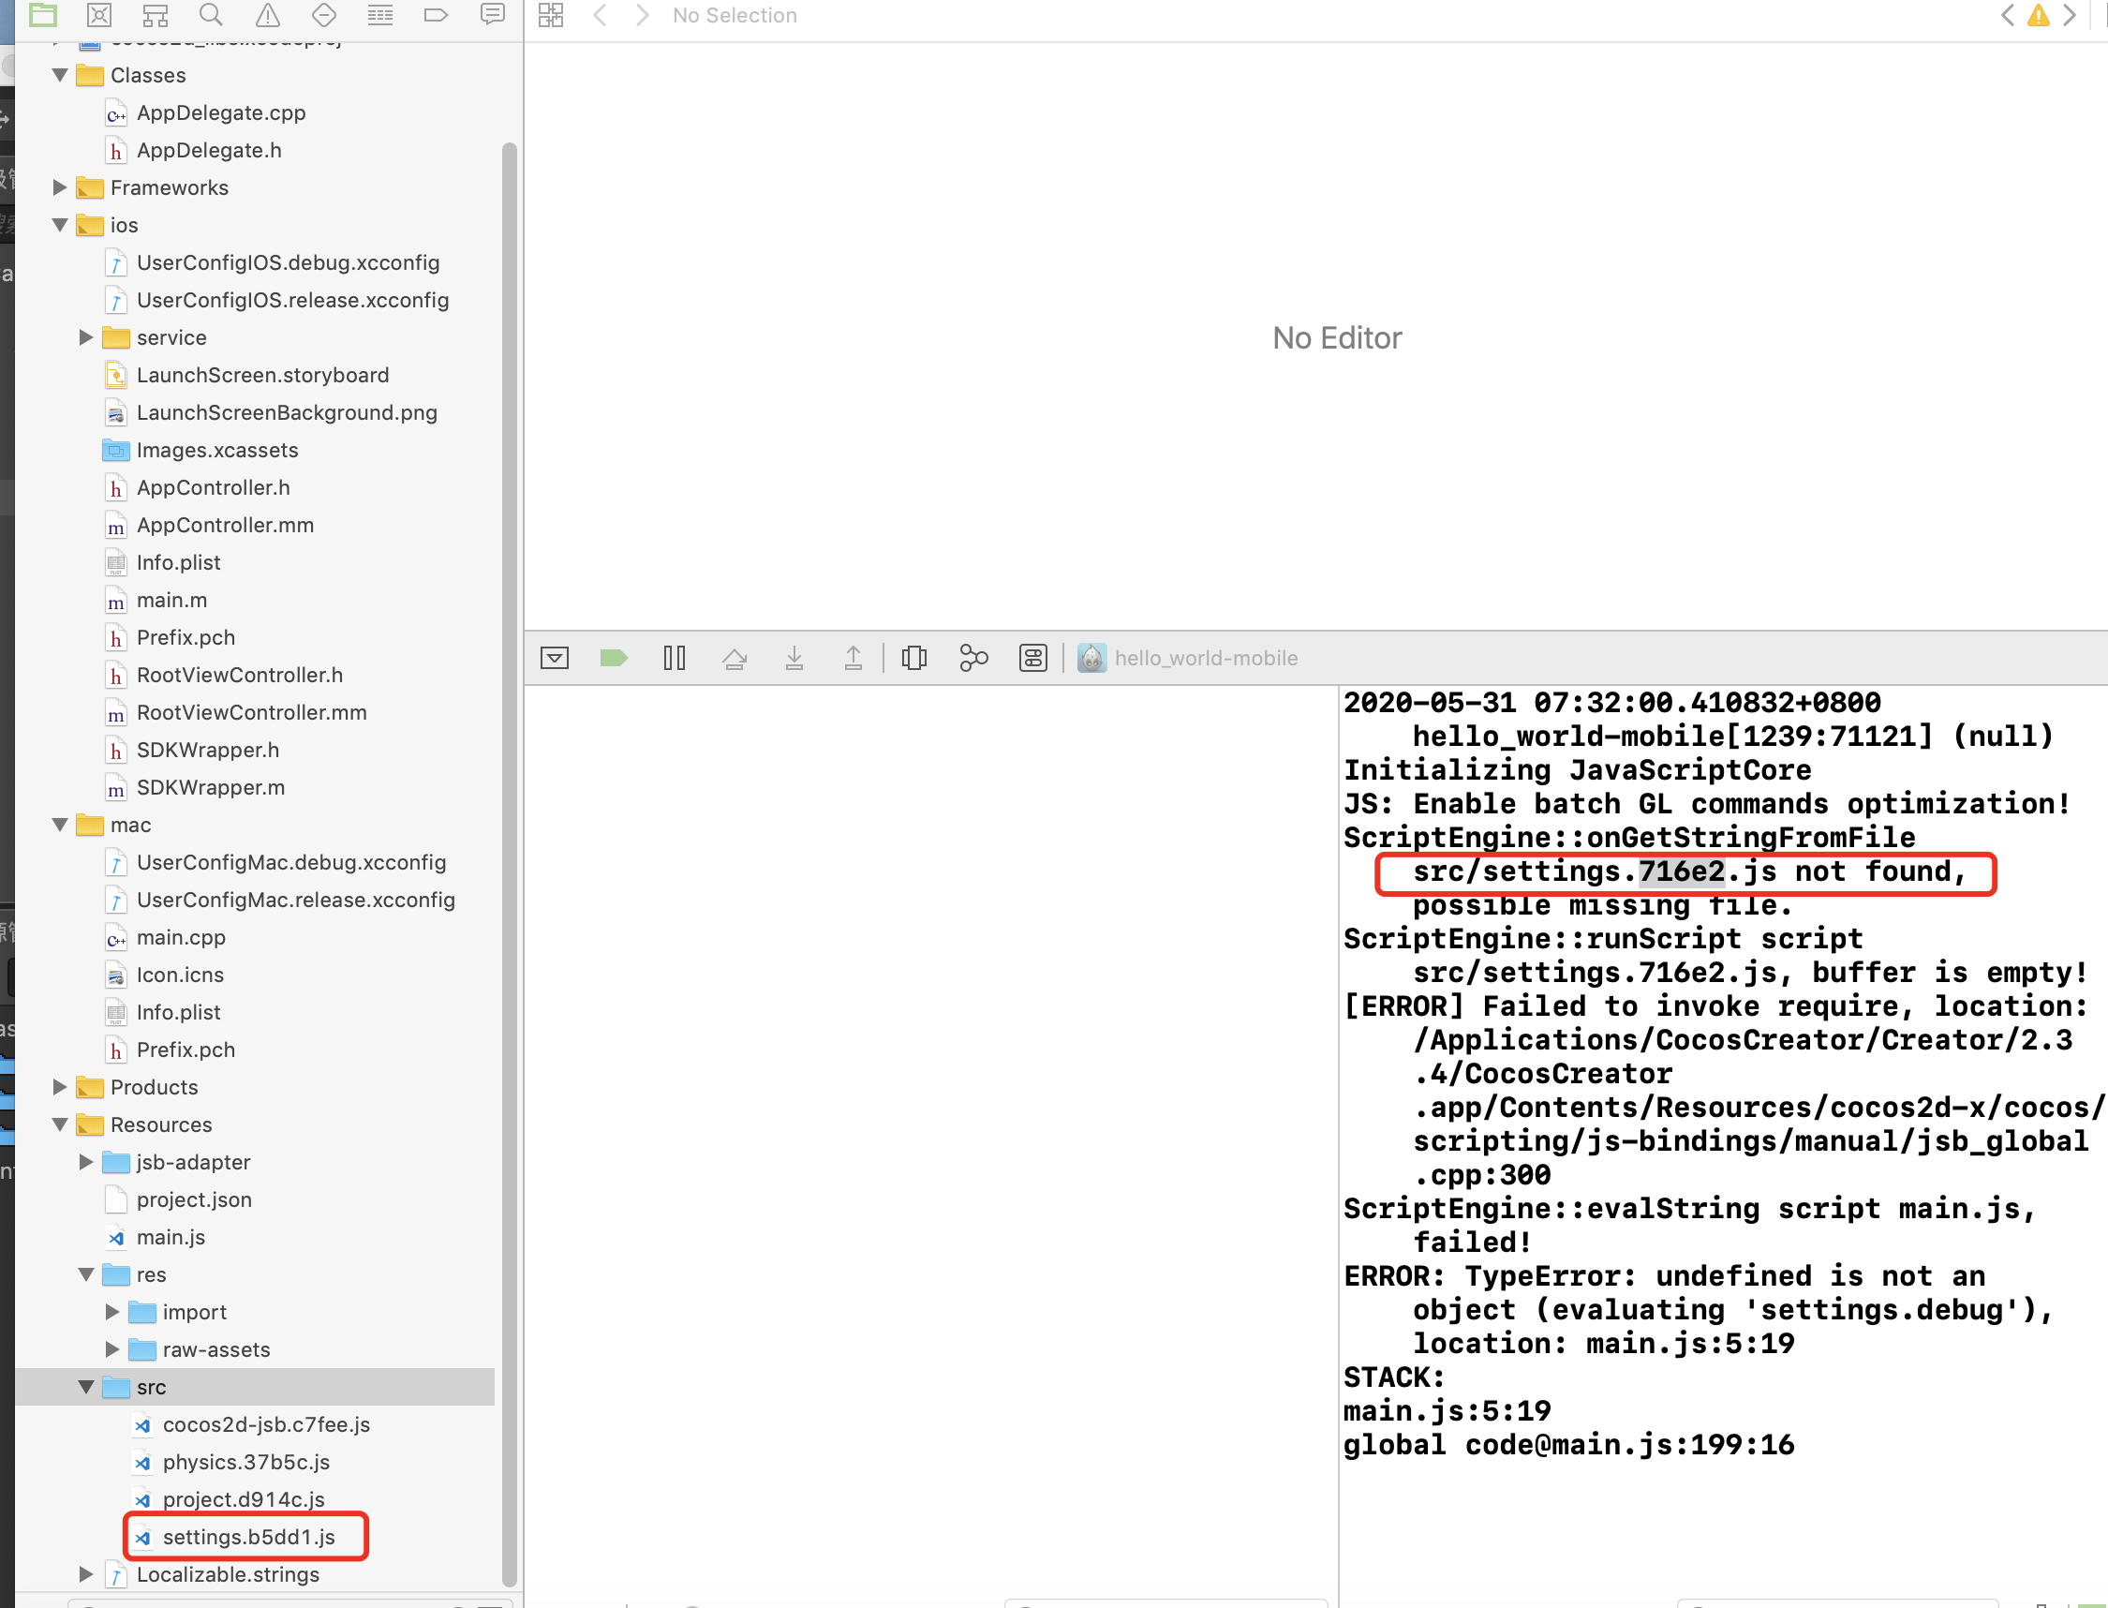The image size is (2108, 1608).
Task: Click the yellow warning issue indicator
Action: (x=2038, y=14)
